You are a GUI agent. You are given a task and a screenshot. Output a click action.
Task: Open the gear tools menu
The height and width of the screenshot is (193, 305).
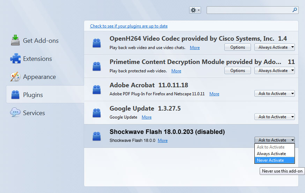pyautogui.click(x=195, y=10)
